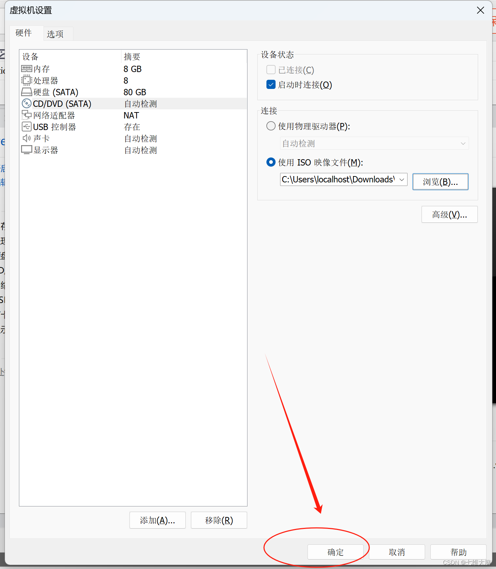Screen dimensions: 496x569
Task: Open the 硬件 tab
Action: 24,33
